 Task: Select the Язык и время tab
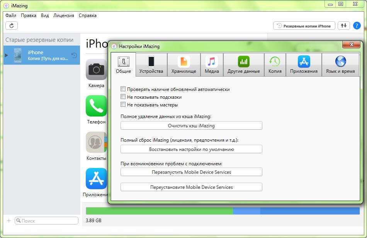(x=340, y=65)
